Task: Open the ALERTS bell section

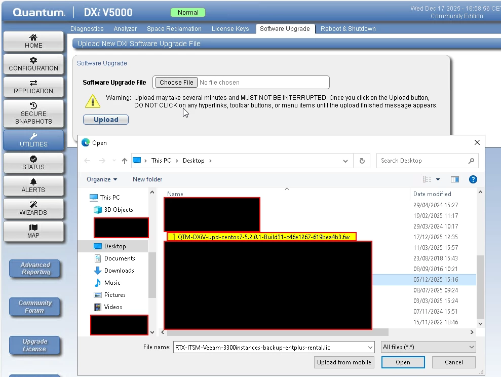Action: click(33, 186)
